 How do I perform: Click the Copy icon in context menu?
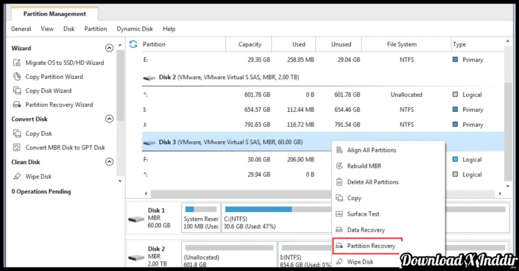tap(339, 198)
